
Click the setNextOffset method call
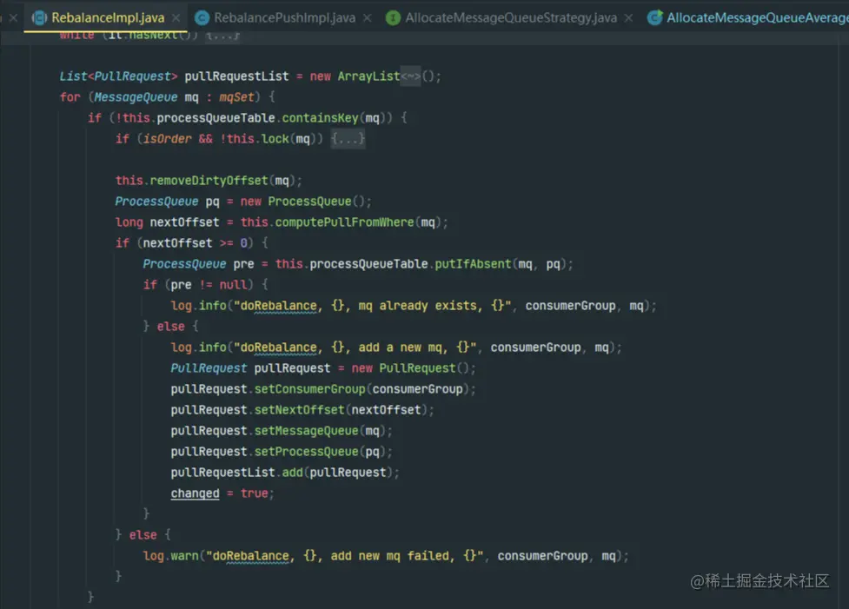(x=300, y=410)
